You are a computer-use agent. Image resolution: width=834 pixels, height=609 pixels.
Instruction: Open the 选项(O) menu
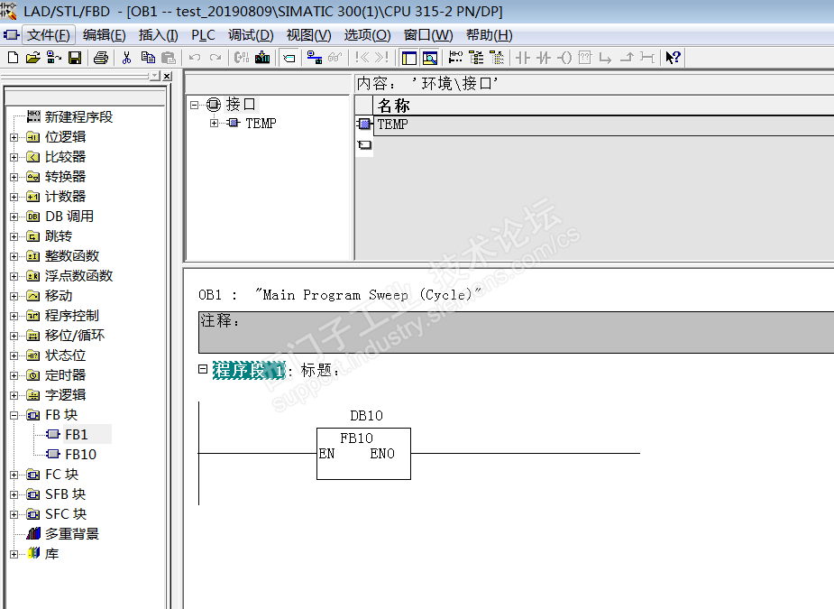(x=367, y=35)
